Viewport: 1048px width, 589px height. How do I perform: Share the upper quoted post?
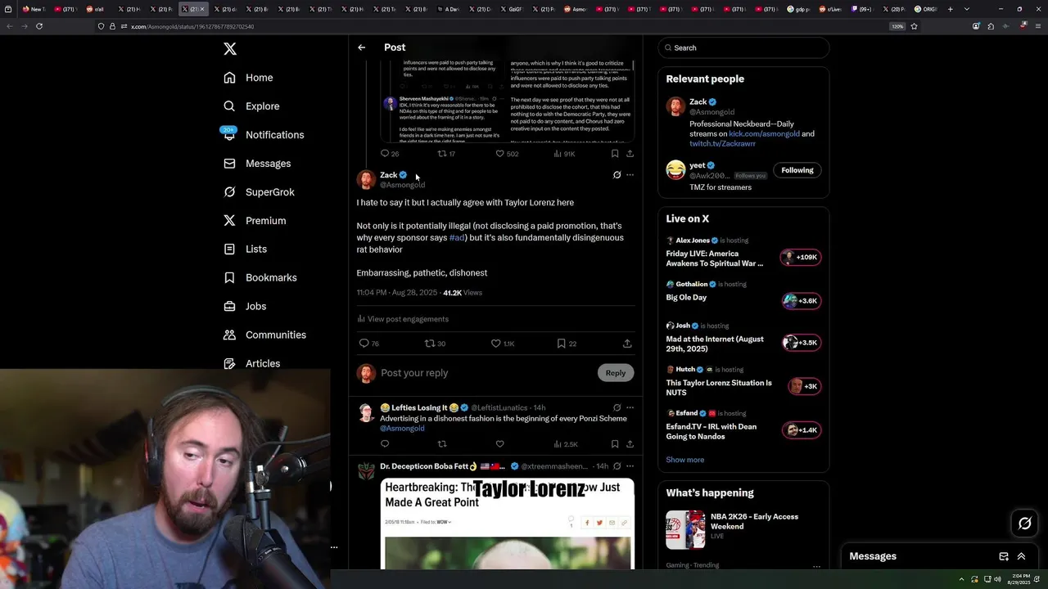click(x=630, y=154)
